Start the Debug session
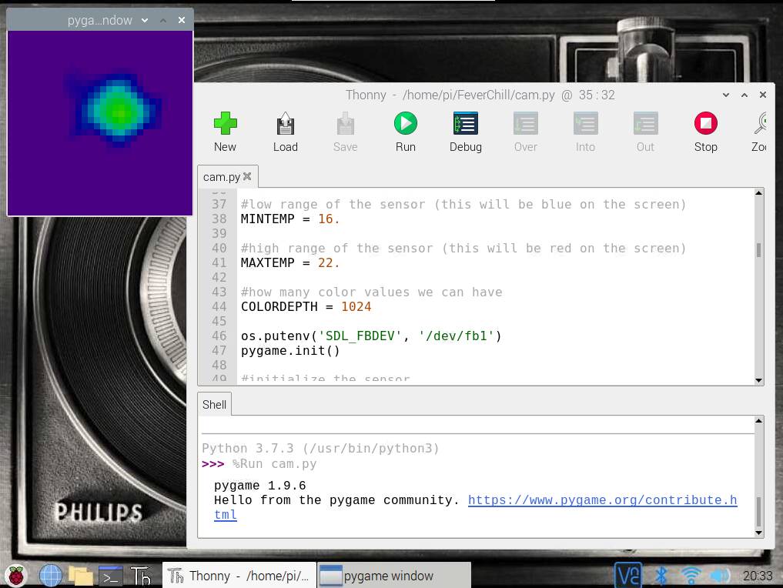Image resolution: width=783 pixels, height=588 pixels. 465,123
